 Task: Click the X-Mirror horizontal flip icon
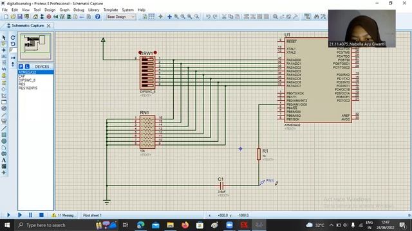click(13, 58)
